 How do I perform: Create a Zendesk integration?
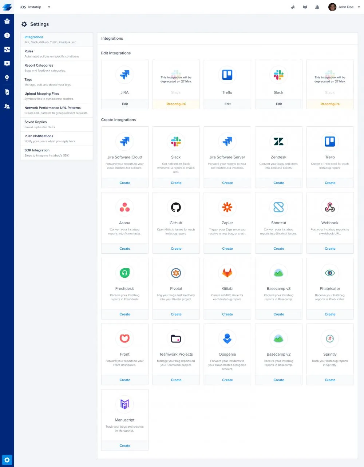tap(279, 183)
